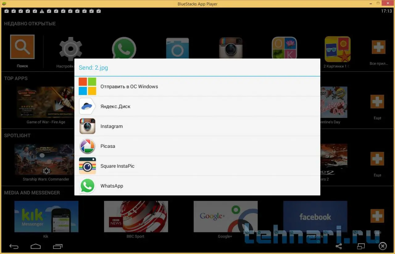Viewport: 395px width, 254px height.
Task: Click the window resize icon in the bottom bar
Action: [x=361, y=246]
